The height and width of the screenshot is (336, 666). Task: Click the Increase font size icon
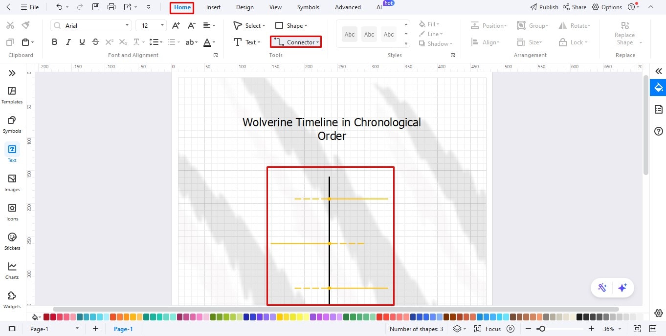point(177,25)
